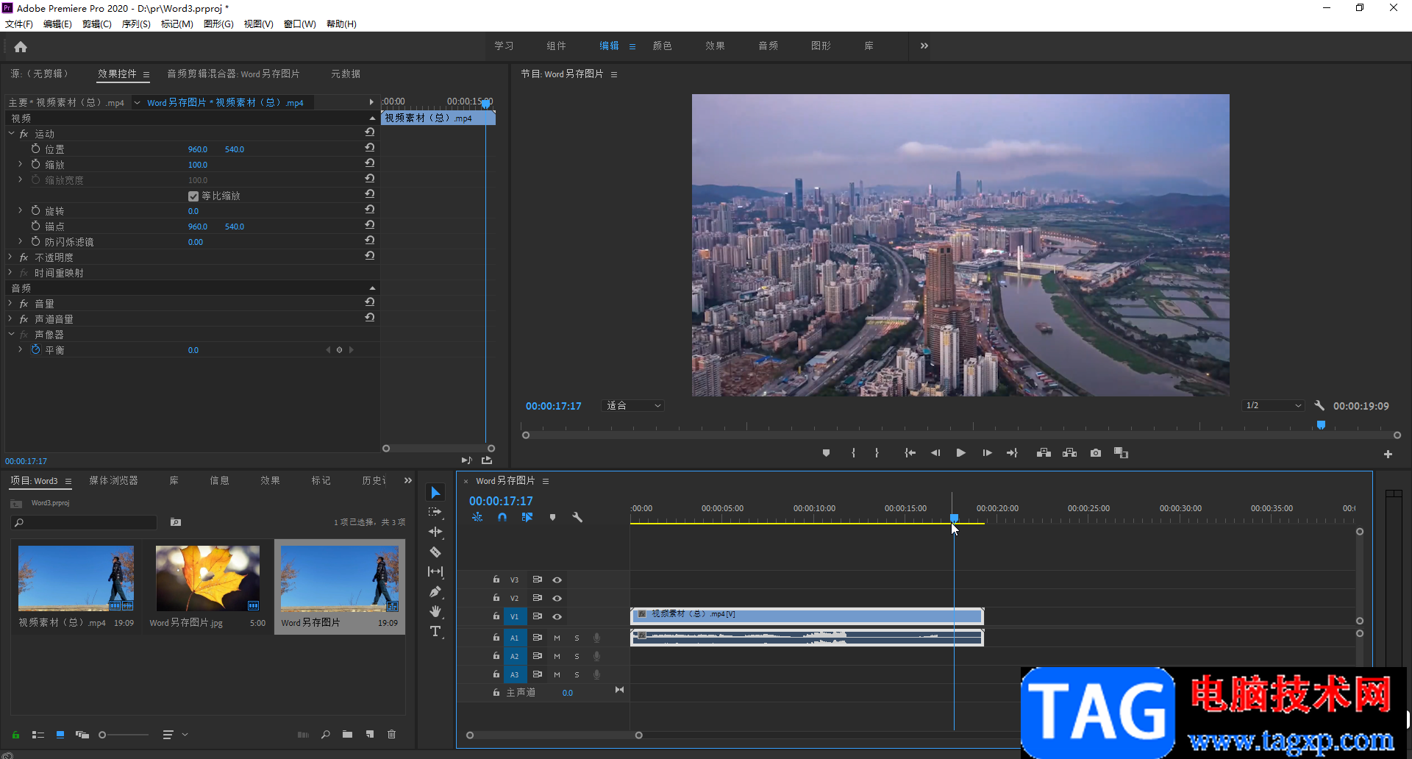Click the Home icon
The image size is (1412, 759).
[x=21, y=47]
